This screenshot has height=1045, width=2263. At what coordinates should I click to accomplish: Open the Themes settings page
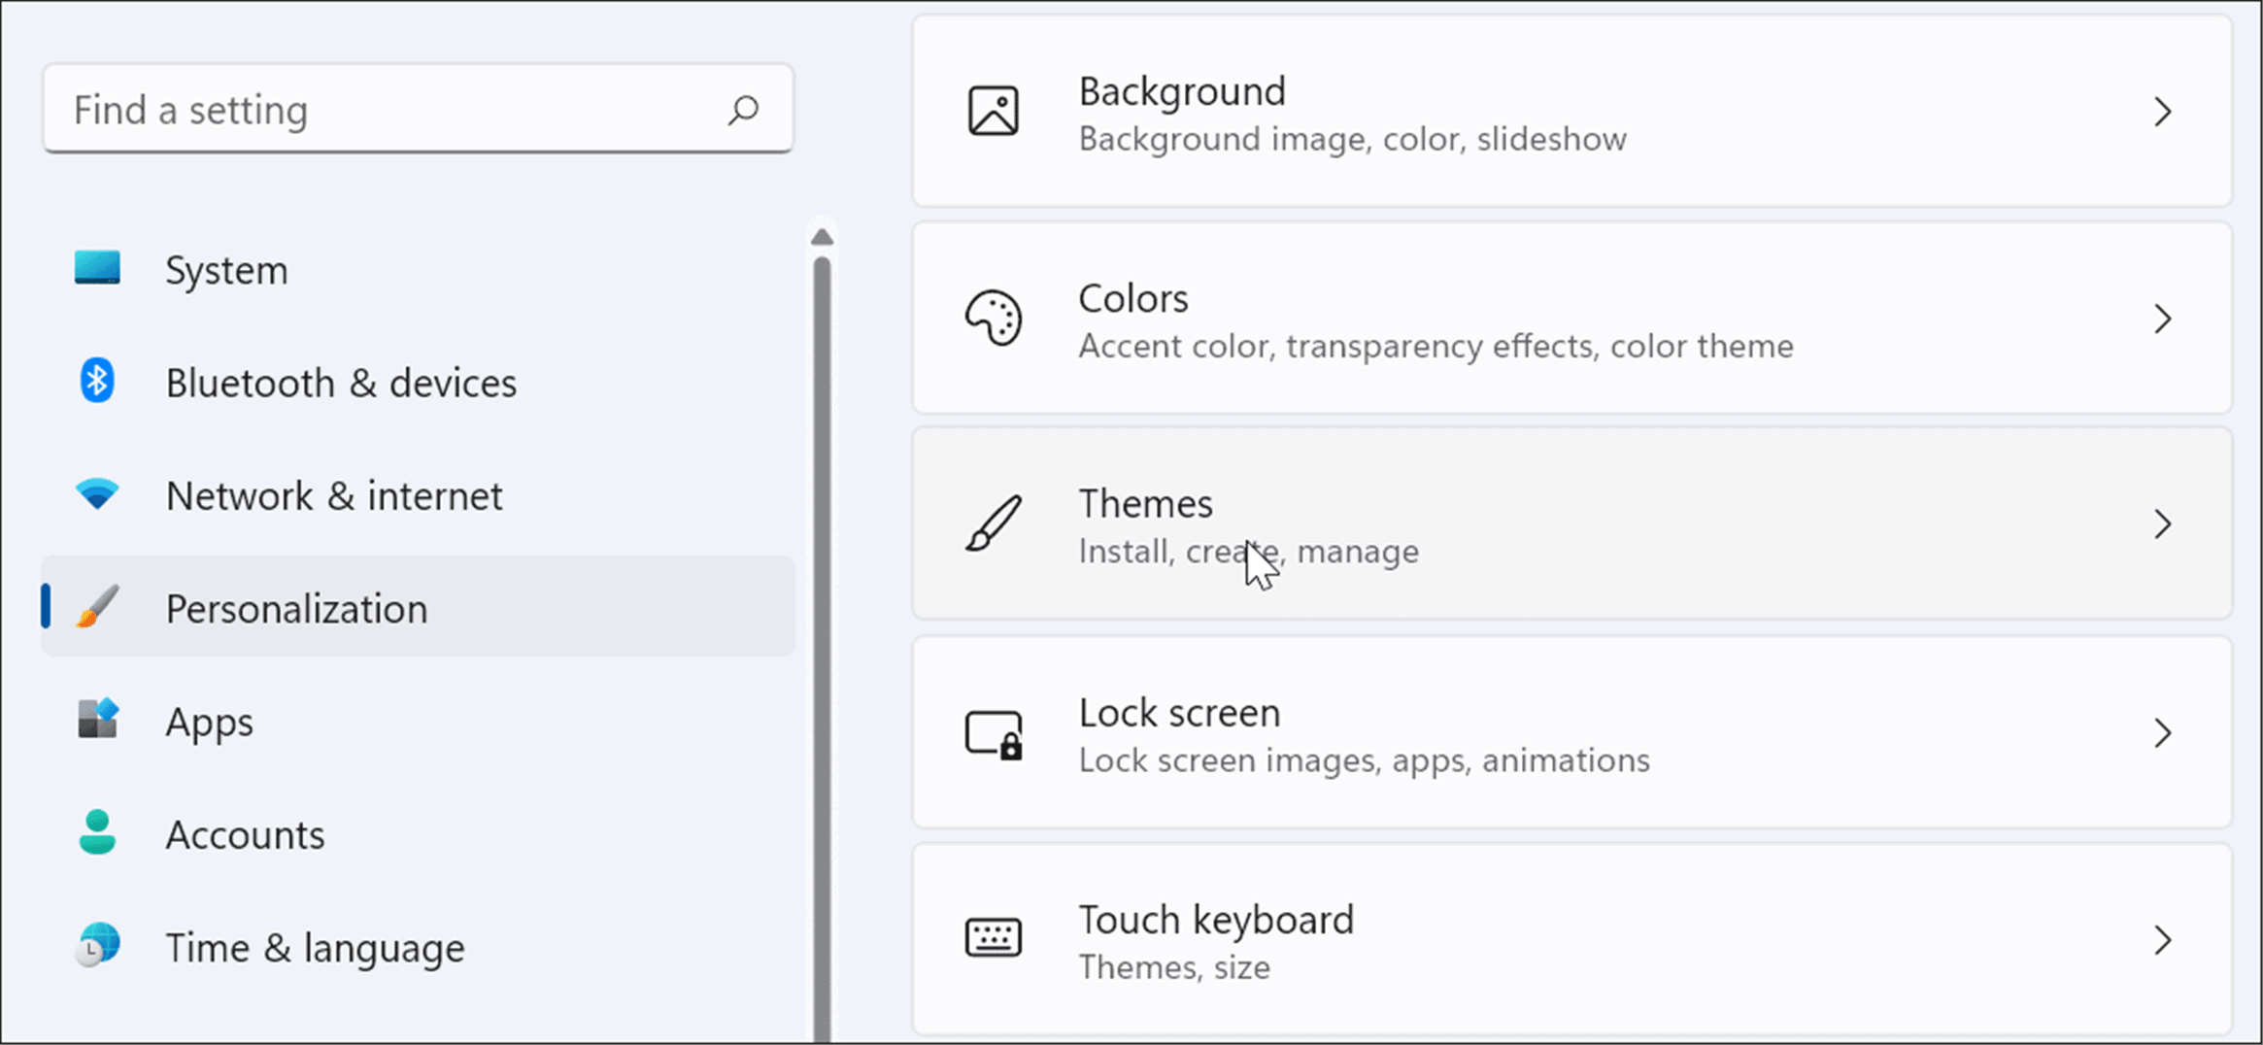pos(1144,503)
